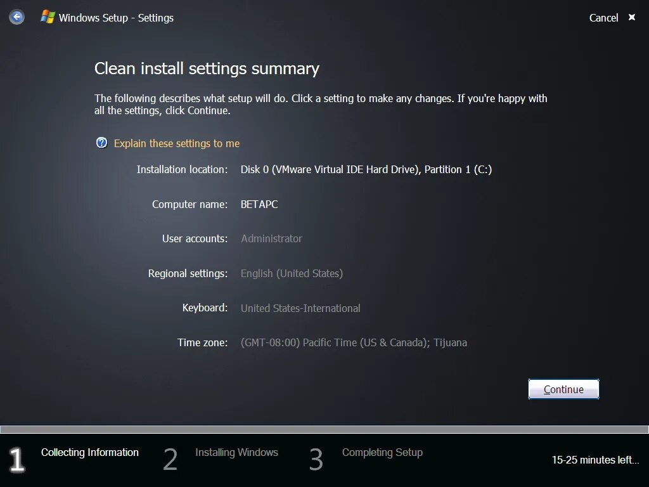Click the 'User accounts:' label

[x=195, y=238]
